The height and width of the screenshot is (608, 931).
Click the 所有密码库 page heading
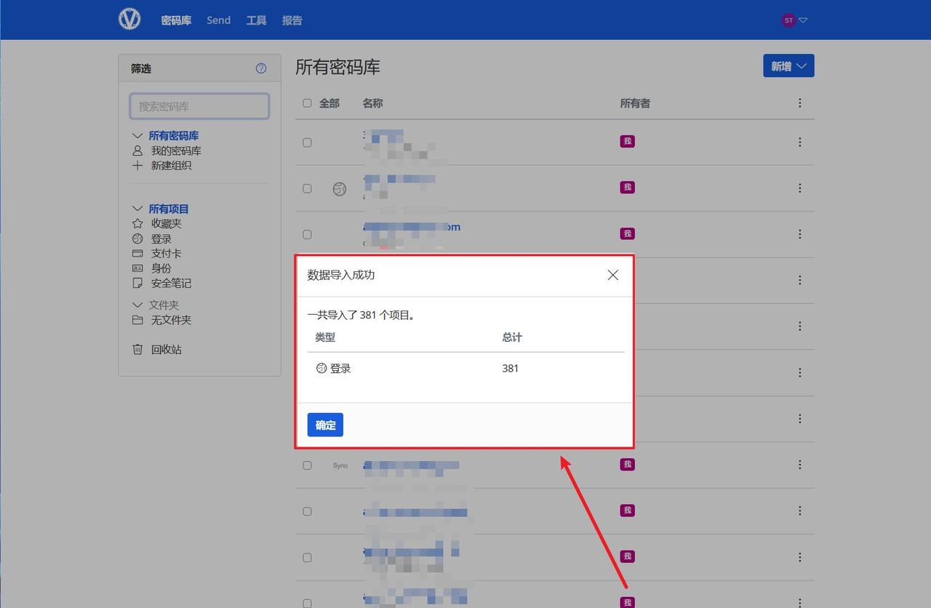pos(337,67)
